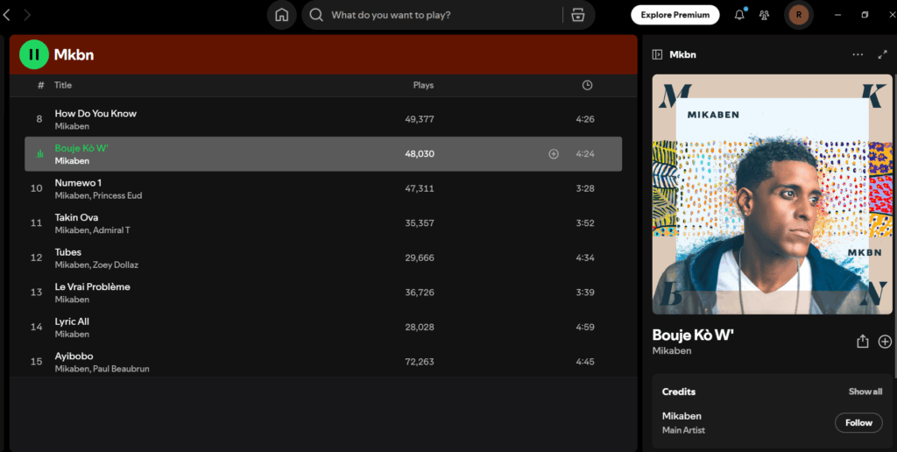Click duration 4:59 of Lyric All
This screenshot has width=897, height=452.
pyautogui.click(x=584, y=328)
